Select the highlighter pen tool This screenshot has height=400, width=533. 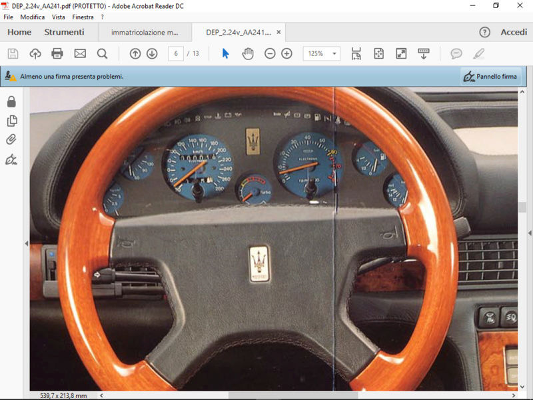pos(479,54)
